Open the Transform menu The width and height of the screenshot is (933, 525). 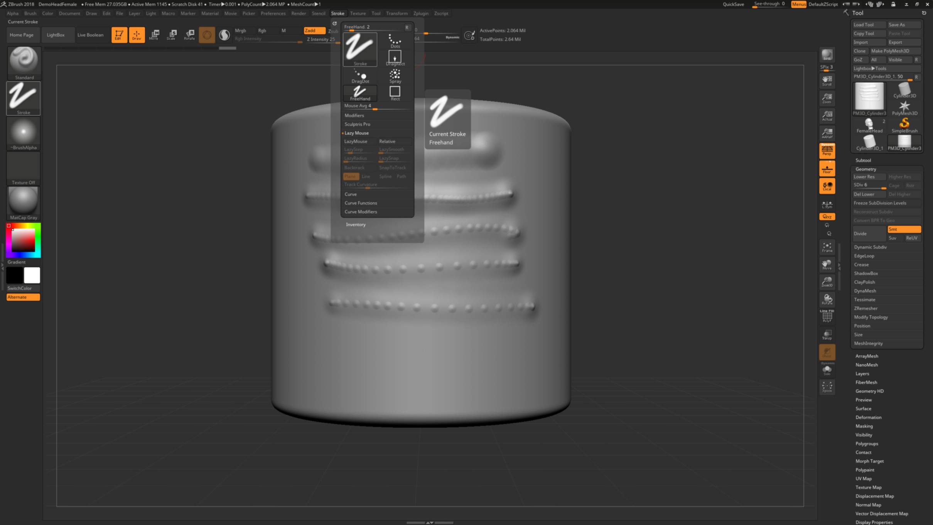[396, 13]
